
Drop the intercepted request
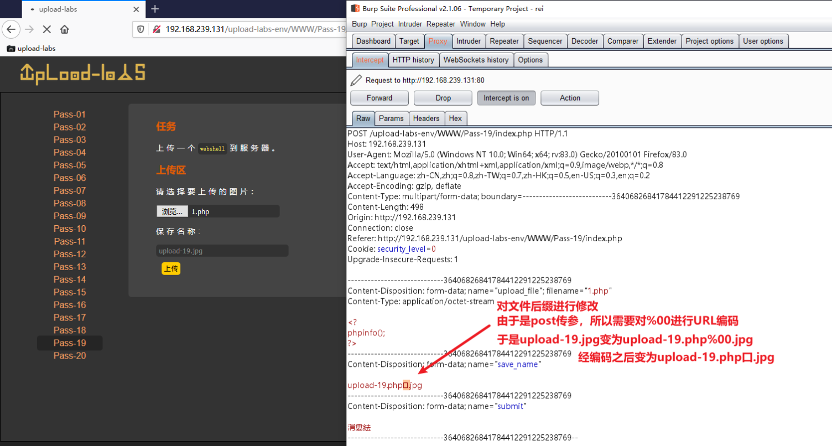pyautogui.click(x=443, y=98)
